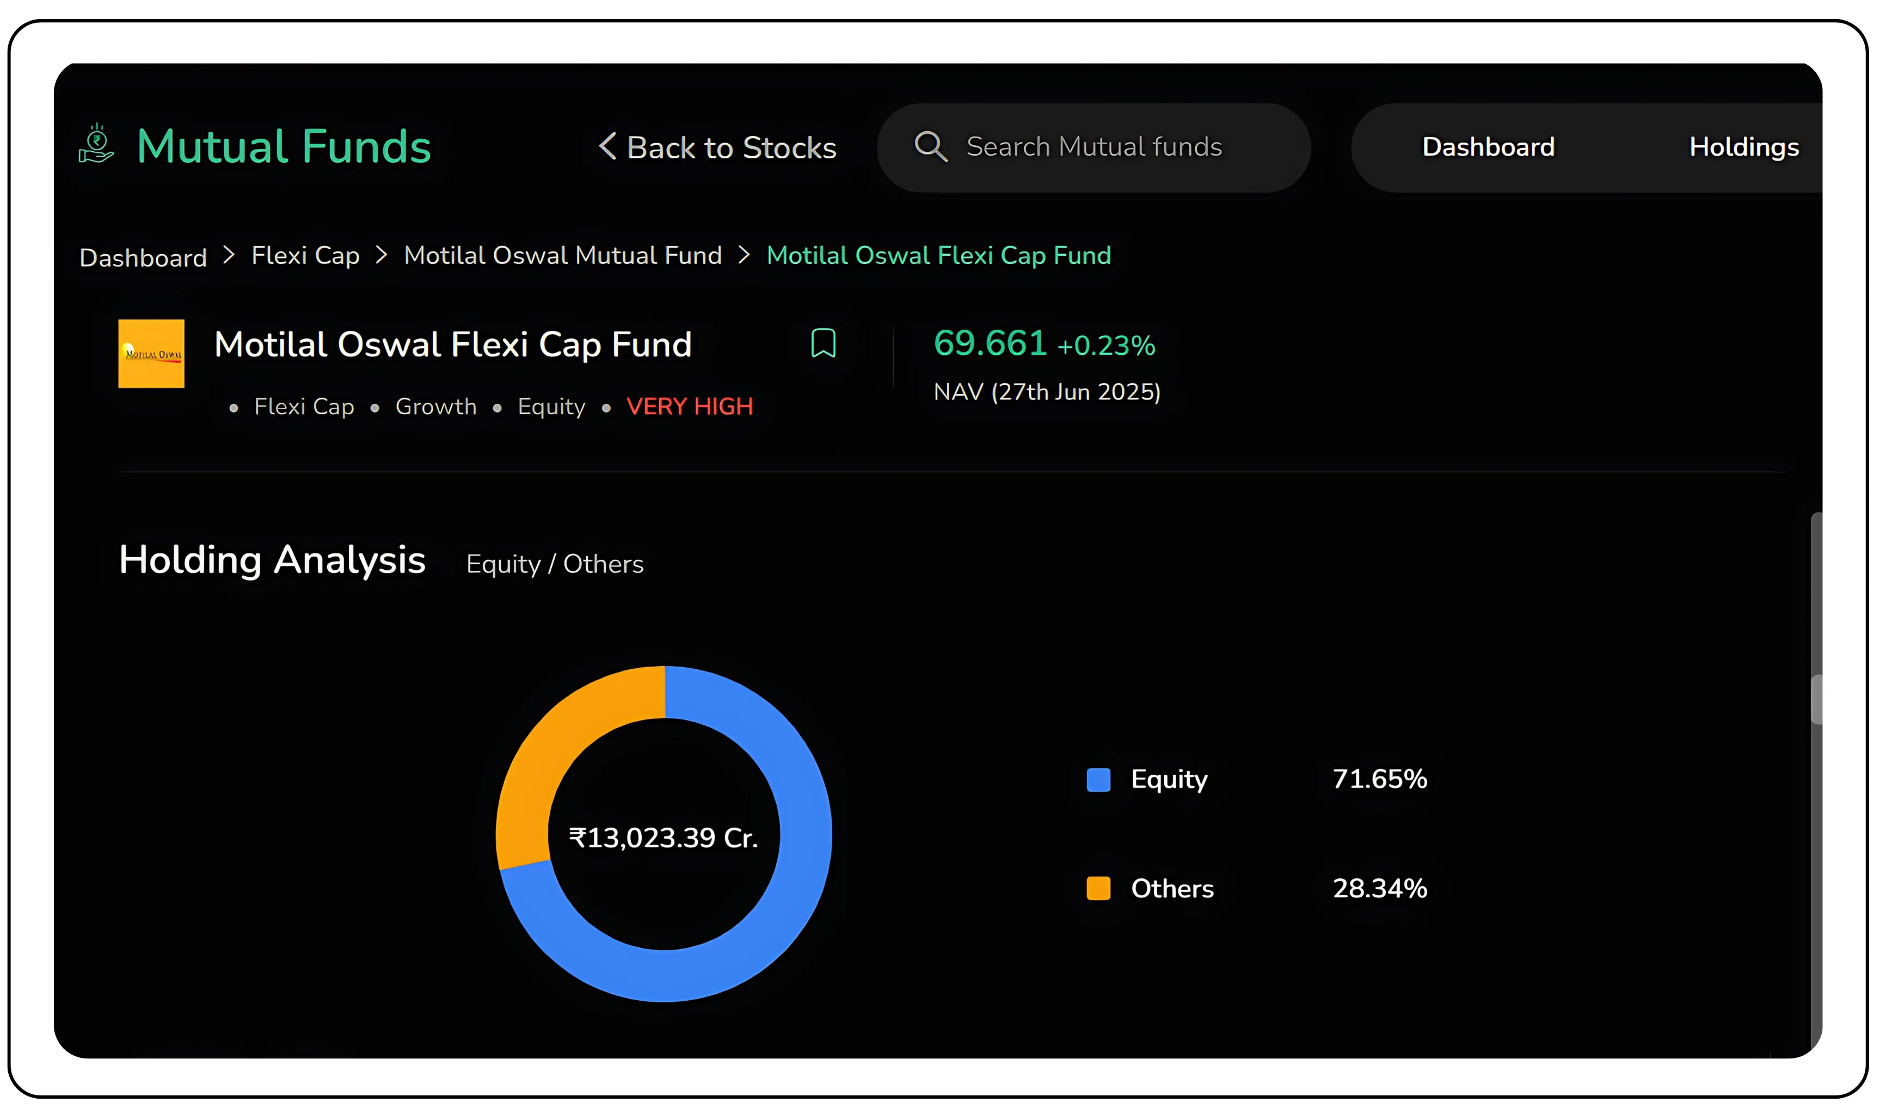Screen dimensions: 1880x1115
Task: Click Dashboard in the breadcrumb
Action: click(x=143, y=258)
